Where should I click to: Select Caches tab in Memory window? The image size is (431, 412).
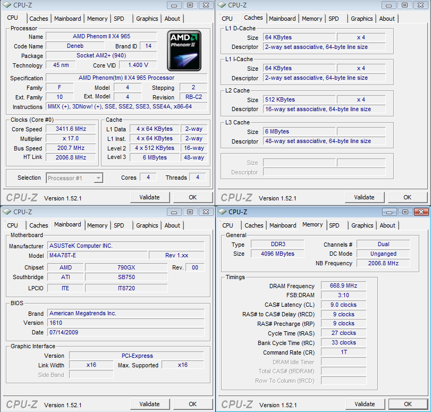[x=254, y=225]
